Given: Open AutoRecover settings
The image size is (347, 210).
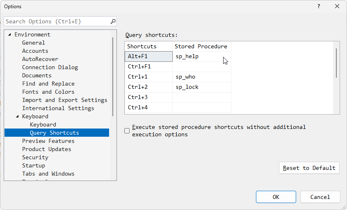Looking at the screenshot, I should point(40,59).
